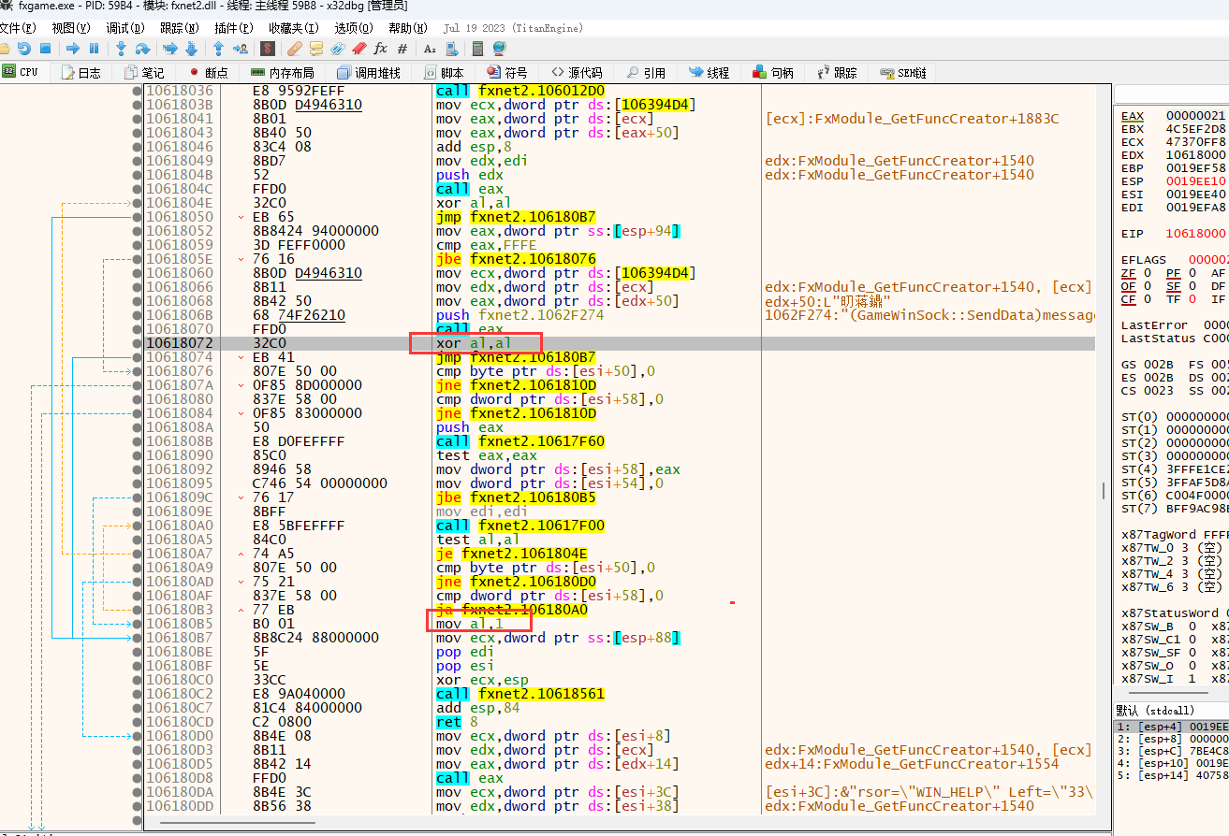Toggle breakpoint dot at address 106180D8
The image size is (1229, 836).
coord(137,778)
